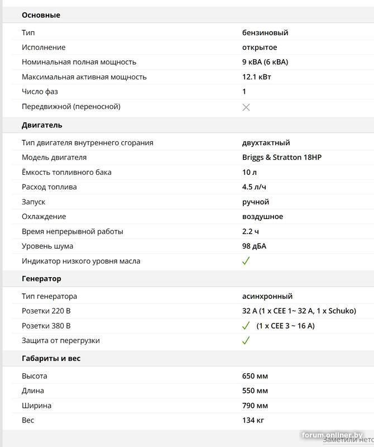The height and width of the screenshot is (447, 374).
Task: Click the Габариты и вес section header
Action: pyautogui.click(x=51, y=359)
